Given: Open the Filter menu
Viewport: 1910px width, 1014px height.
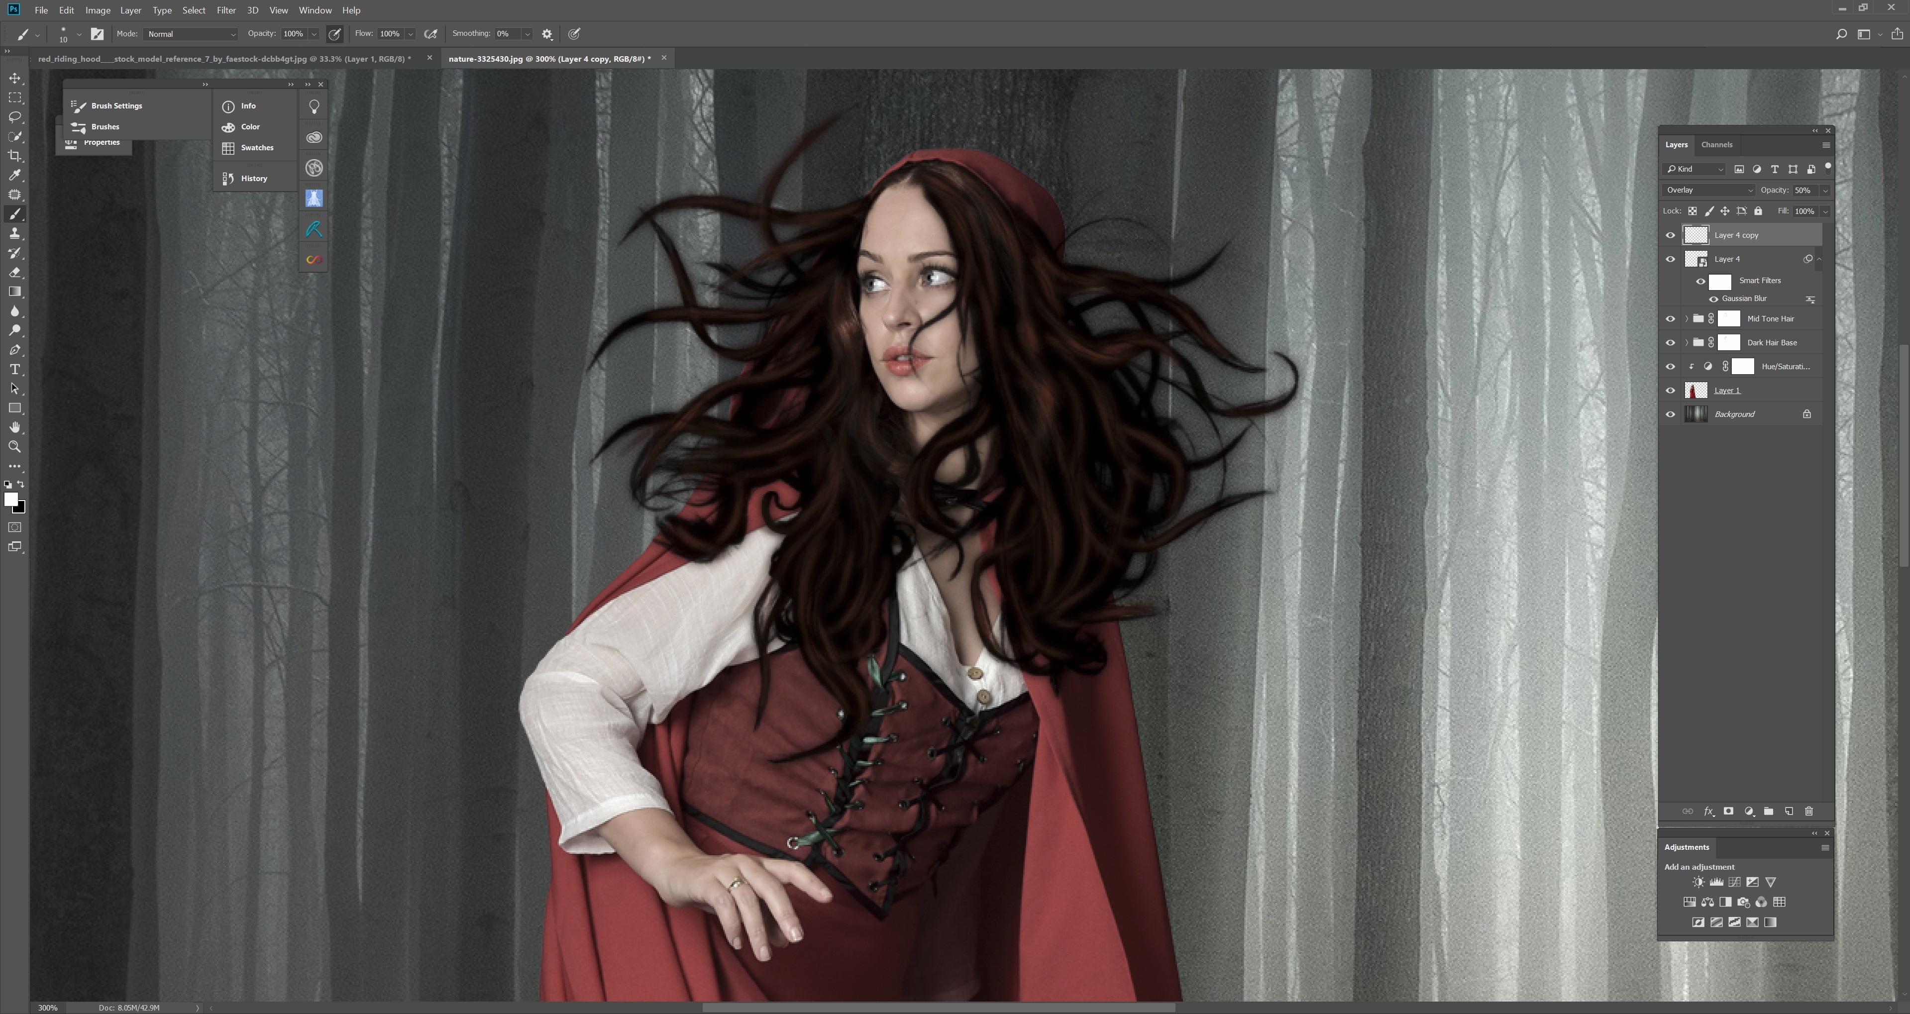Looking at the screenshot, I should pyautogui.click(x=225, y=10).
